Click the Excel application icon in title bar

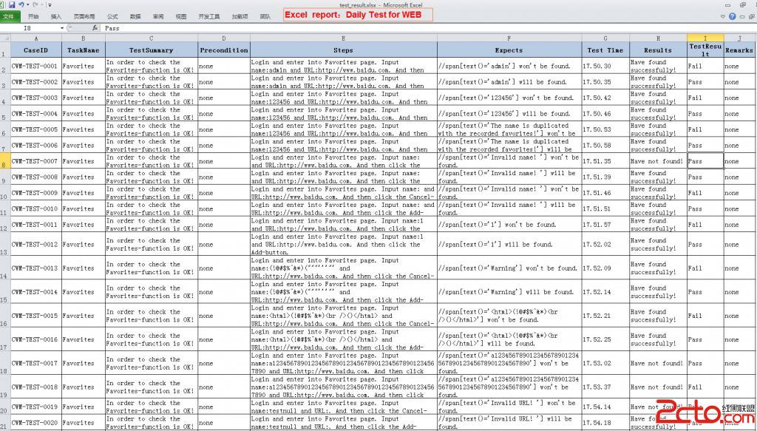tap(2, 5)
